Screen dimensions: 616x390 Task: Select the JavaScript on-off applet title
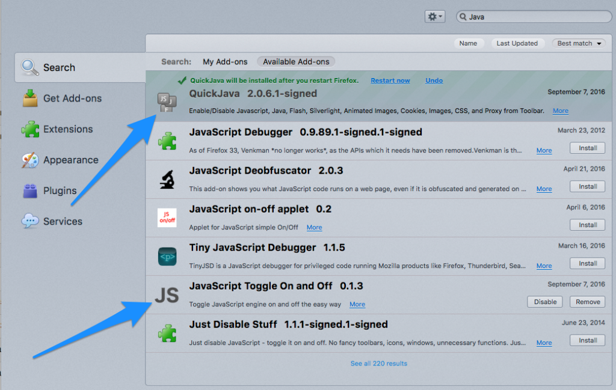248,209
